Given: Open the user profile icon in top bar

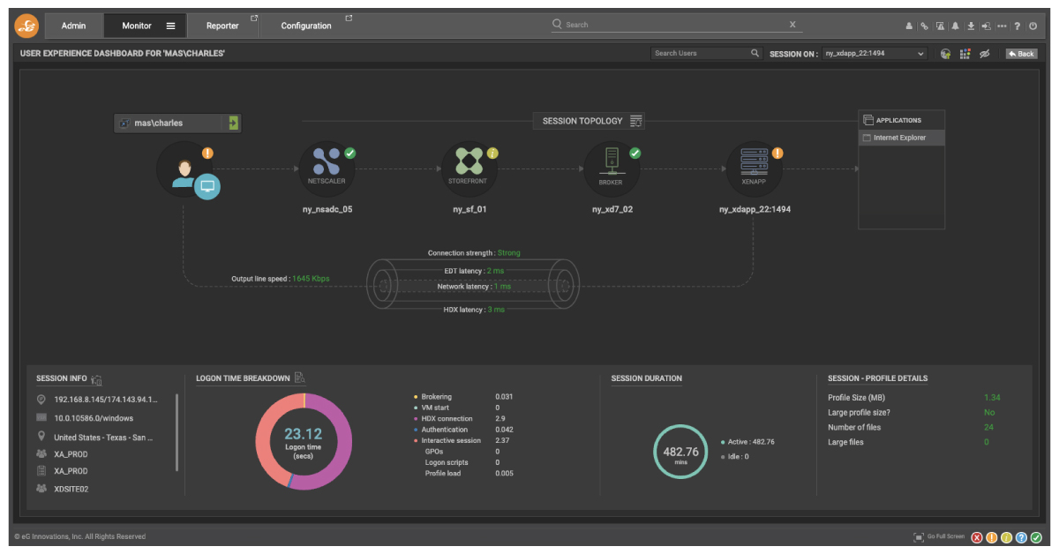Looking at the screenshot, I should (909, 26).
